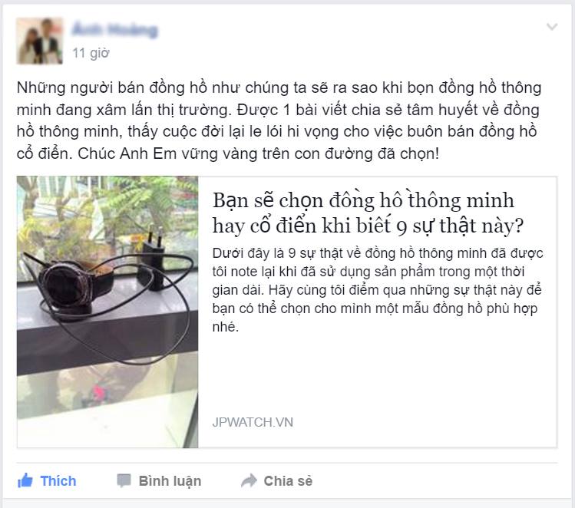The image size is (575, 508).
Task: Open the 11 giờ timestamp link
Action: [x=91, y=53]
